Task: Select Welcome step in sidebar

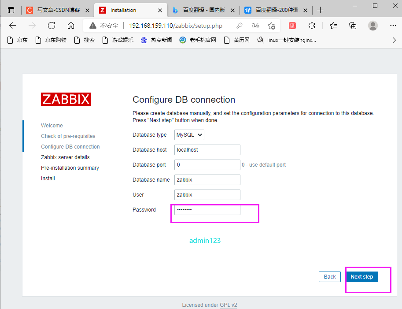Action: coord(52,126)
